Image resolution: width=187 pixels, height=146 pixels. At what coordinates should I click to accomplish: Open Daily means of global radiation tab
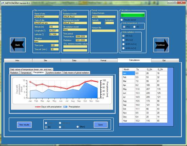pos(76,72)
